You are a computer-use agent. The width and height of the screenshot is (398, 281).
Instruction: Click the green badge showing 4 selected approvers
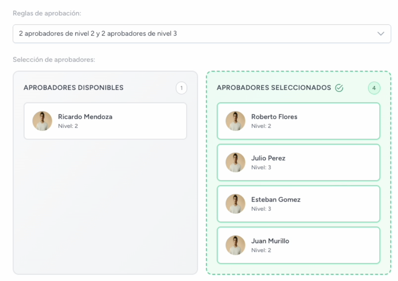pos(374,88)
